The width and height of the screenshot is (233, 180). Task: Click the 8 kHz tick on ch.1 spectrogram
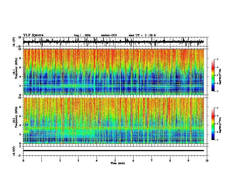(20, 58)
